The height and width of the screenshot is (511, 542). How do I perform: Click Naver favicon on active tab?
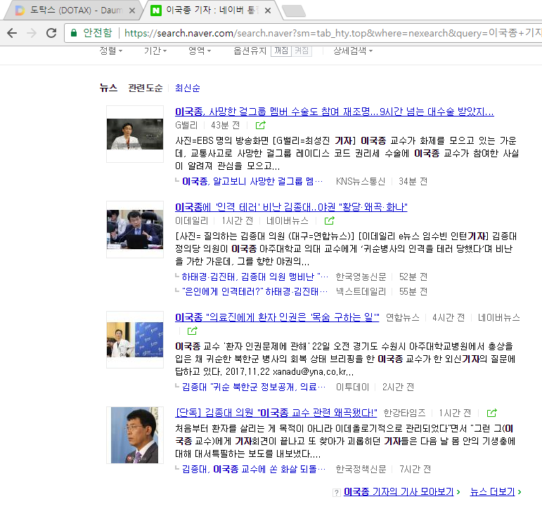[x=156, y=11]
